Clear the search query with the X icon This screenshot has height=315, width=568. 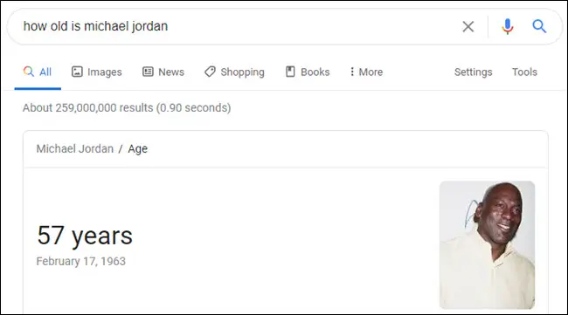(x=468, y=26)
